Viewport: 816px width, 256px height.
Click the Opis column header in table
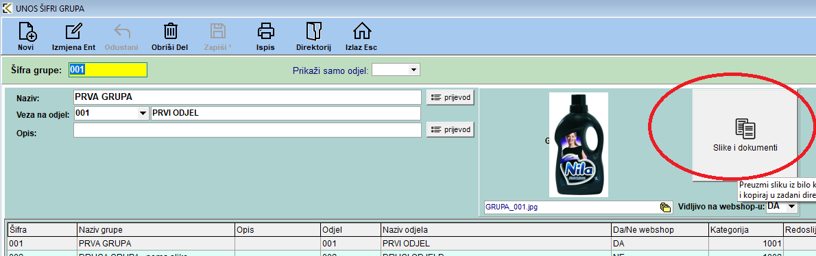tap(278, 230)
